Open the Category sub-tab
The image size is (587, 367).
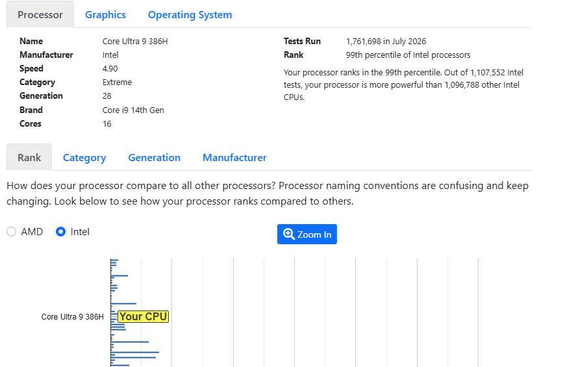click(x=84, y=158)
